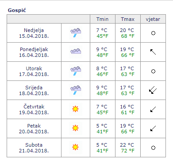Image resolution: width=173 pixels, height=164 pixels.
Task: Select the southwest wind arrow for Četvrtak
Action: pos(153,109)
